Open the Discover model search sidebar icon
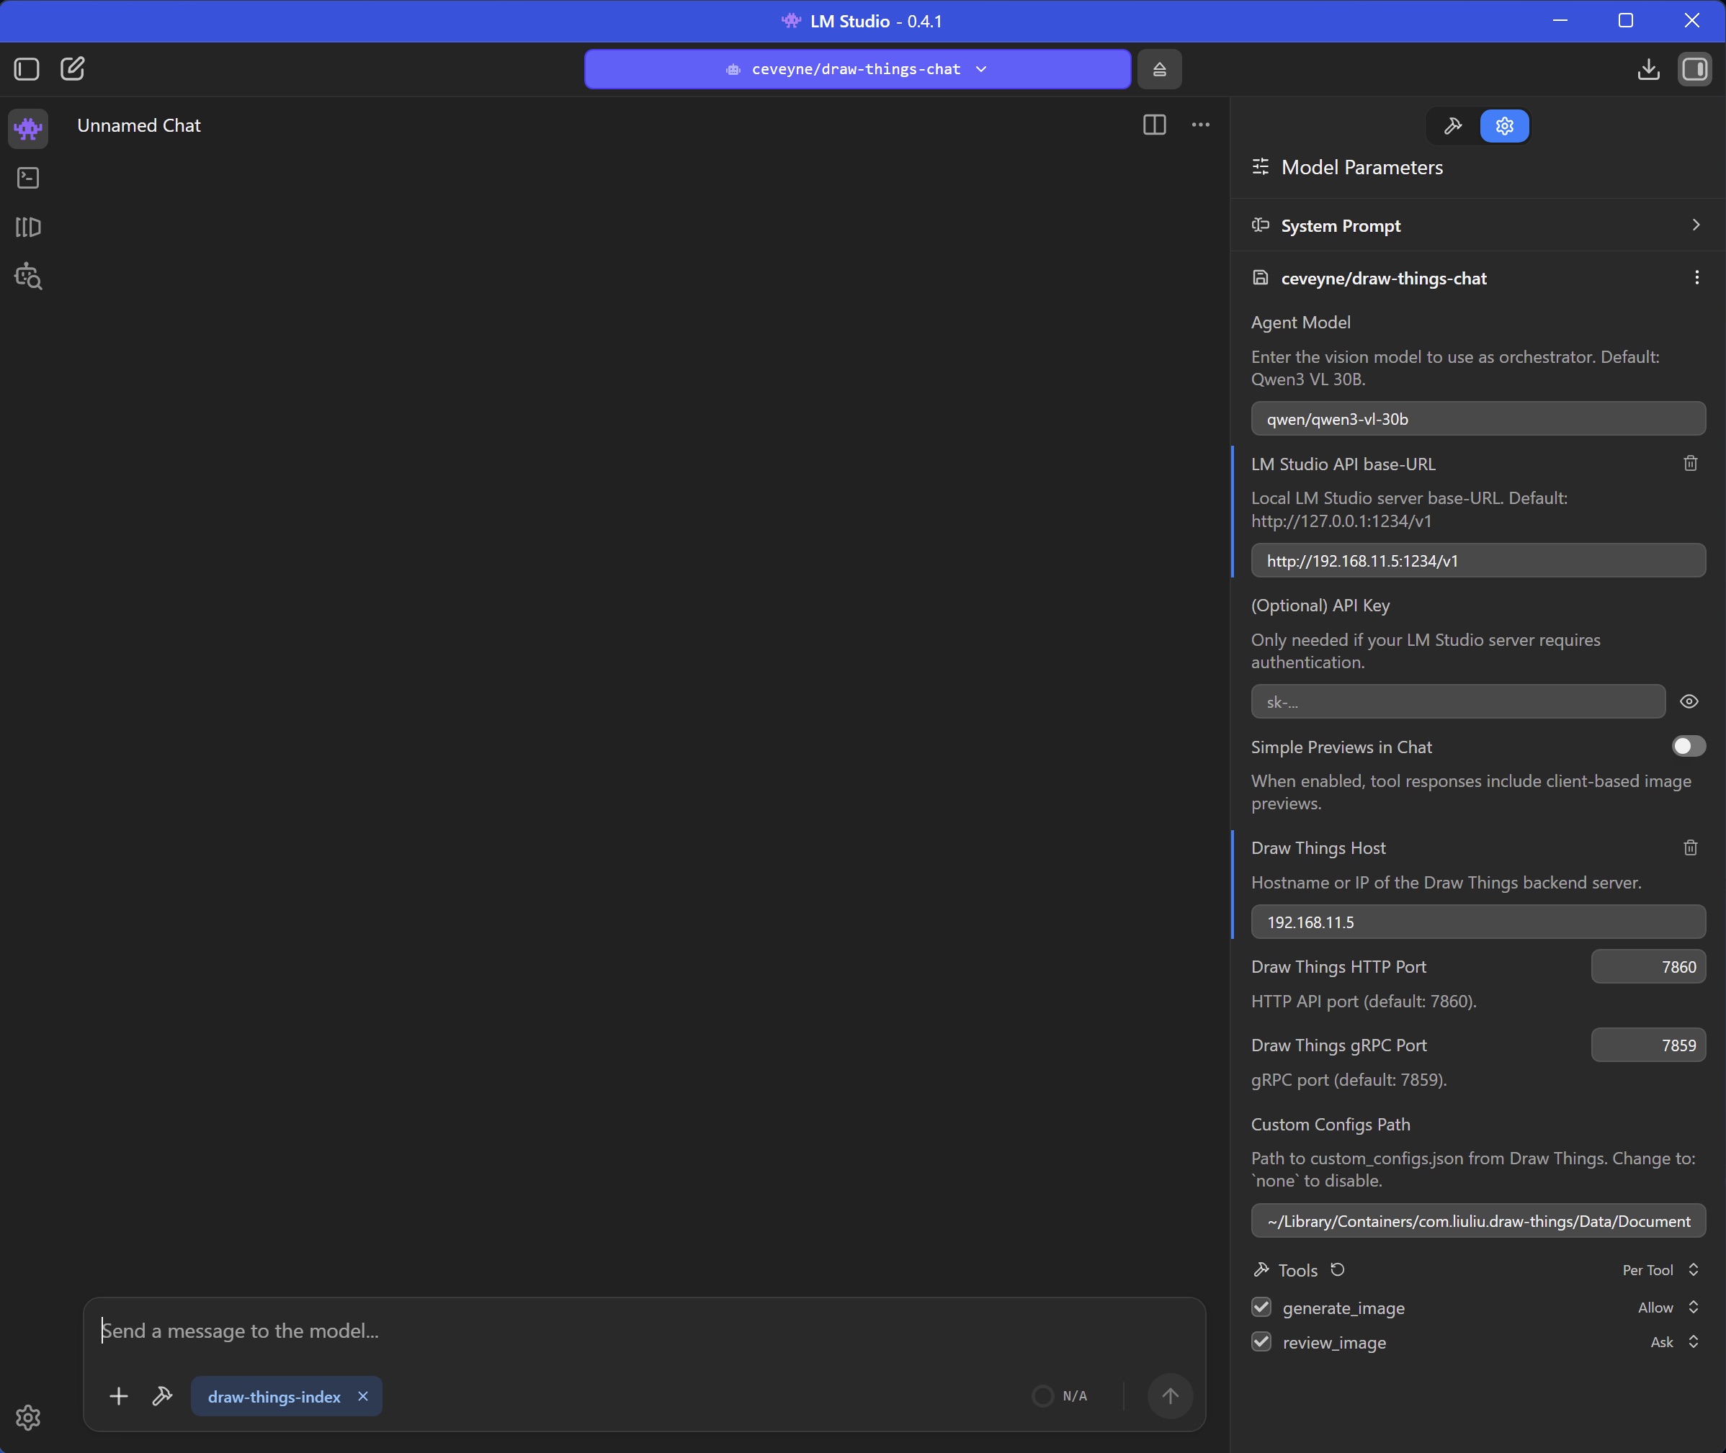The height and width of the screenshot is (1453, 1726). 28,276
